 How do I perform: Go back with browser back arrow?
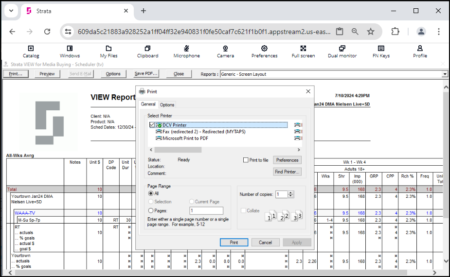[x=12, y=32]
